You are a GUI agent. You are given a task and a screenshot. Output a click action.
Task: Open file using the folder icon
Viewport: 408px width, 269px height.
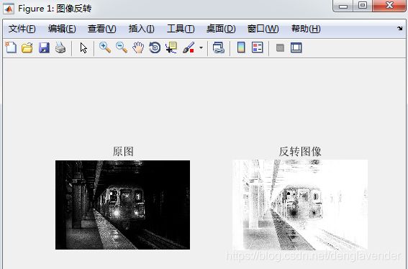[27, 48]
